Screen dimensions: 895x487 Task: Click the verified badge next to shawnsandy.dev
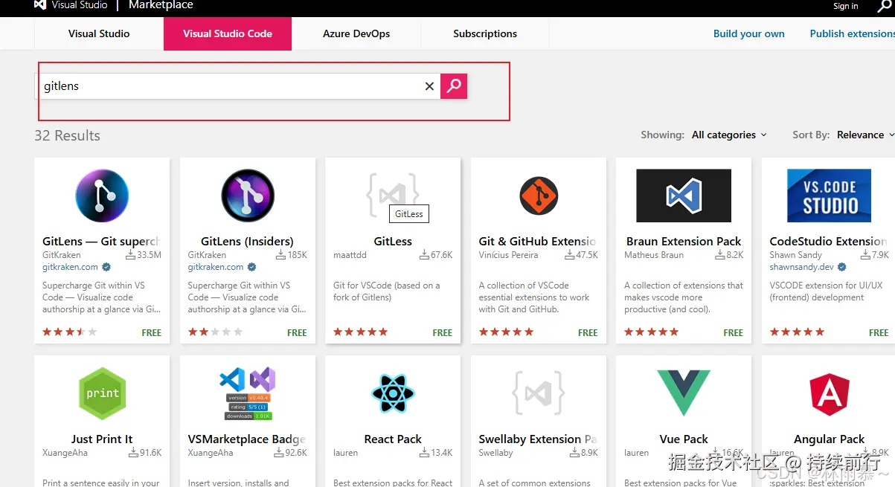[842, 267]
